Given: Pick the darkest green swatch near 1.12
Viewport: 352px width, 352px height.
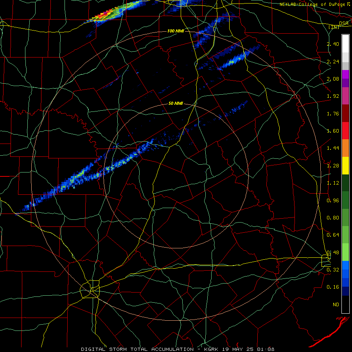Looking at the screenshot, I should (345, 183).
